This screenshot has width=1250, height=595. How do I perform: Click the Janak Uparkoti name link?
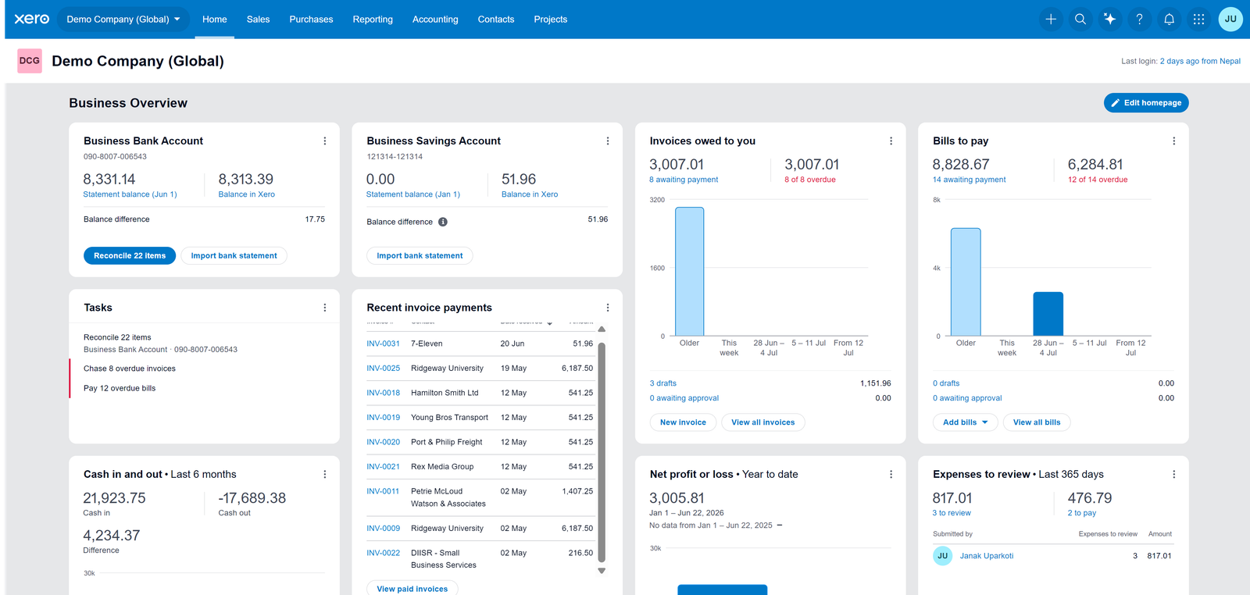coord(987,556)
